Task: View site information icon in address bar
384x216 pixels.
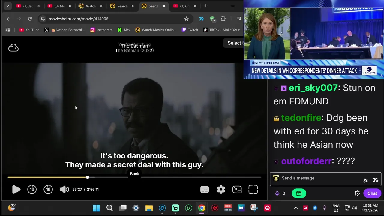Action: click(43, 19)
